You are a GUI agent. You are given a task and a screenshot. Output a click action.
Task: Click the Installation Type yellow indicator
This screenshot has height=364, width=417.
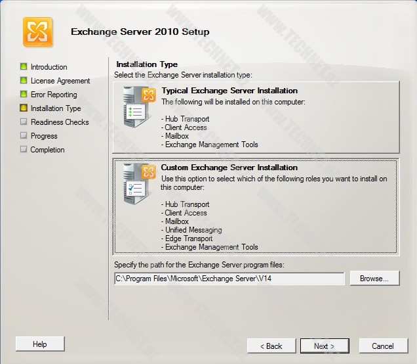24,108
